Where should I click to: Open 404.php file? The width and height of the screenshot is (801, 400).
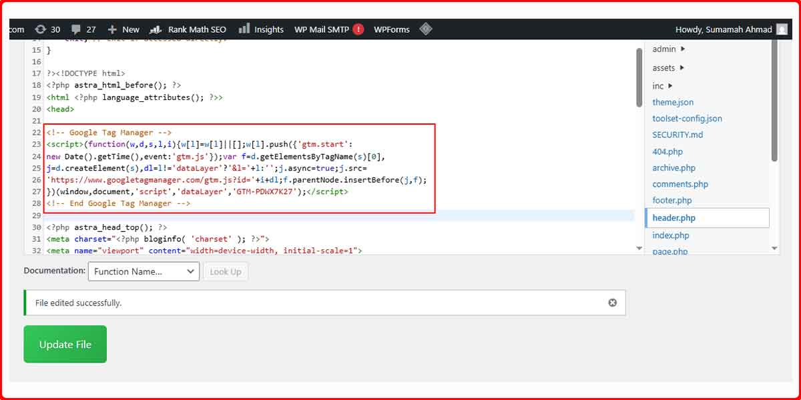(x=667, y=151)
